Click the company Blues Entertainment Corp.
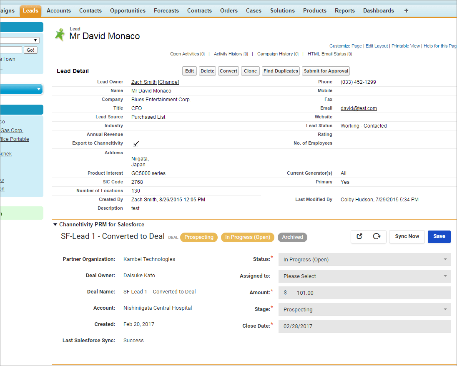457x366 pixels. click(161, 100)
